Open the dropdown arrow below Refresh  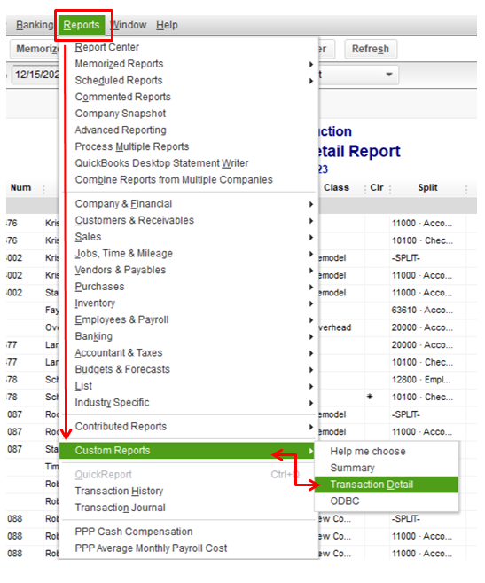pos(388,75)
